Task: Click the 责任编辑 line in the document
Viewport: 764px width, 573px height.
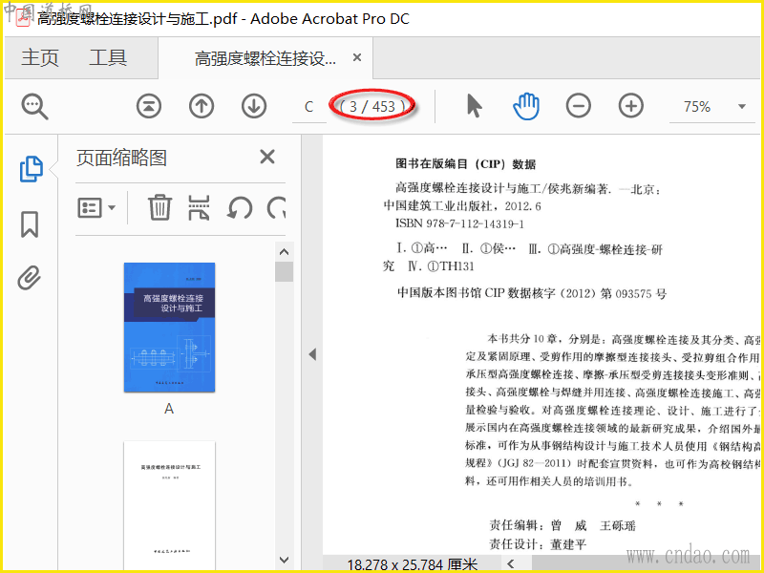Action: click(562, 525)
